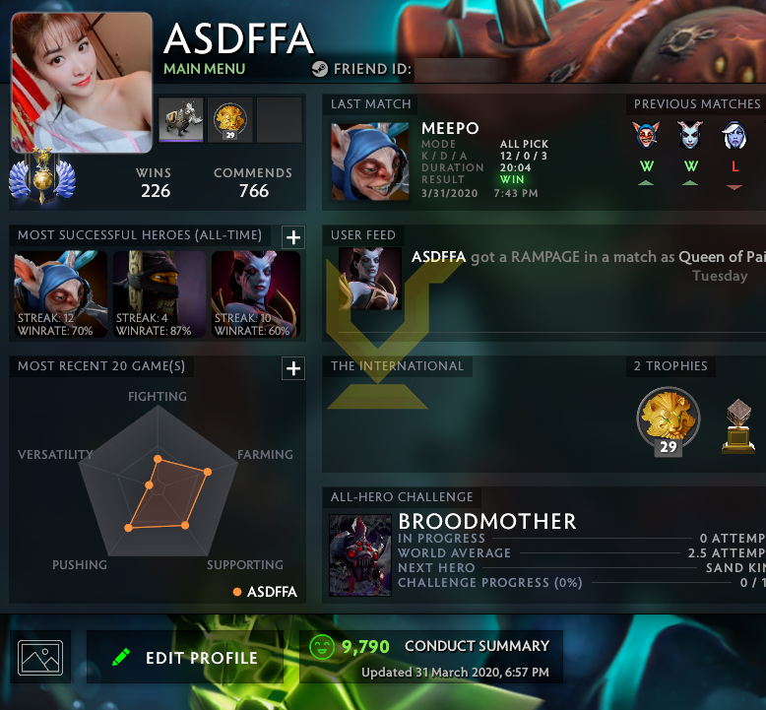Click the Steam logo beside Friend ID
The width and height of the screenshot is (766, 710).
[x=320, y=69]
